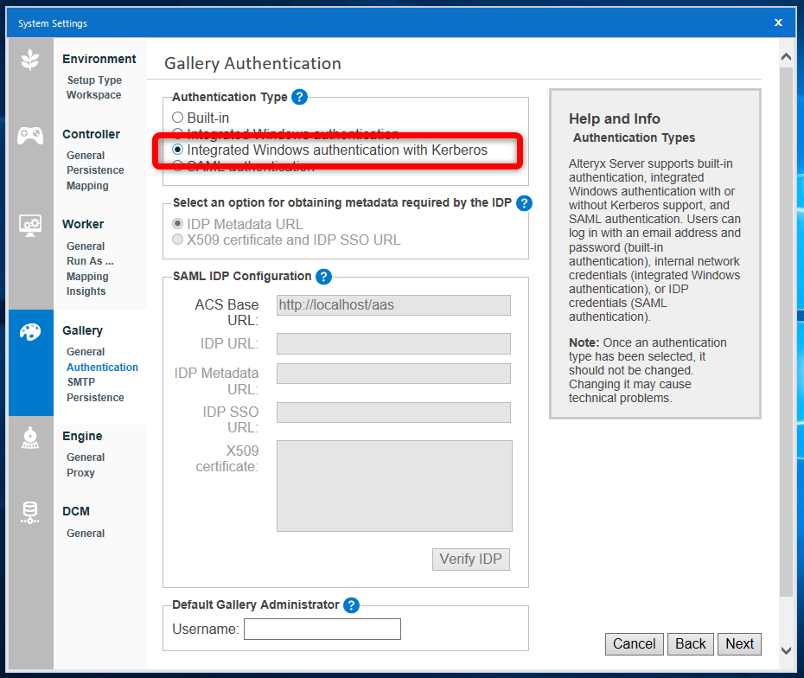Screen dimensions: 804x678
Task: Open Run As settings under Worker
Action: click(x=89, y=260)
